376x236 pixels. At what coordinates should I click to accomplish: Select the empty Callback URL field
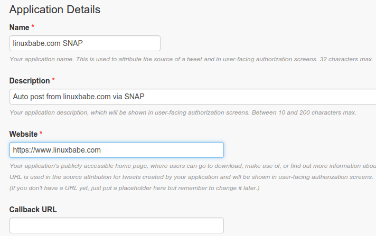pyautogui.click(x=116, y=225)
